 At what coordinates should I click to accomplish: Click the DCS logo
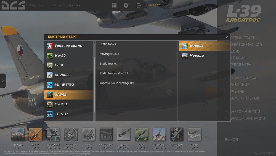[13, 6]
